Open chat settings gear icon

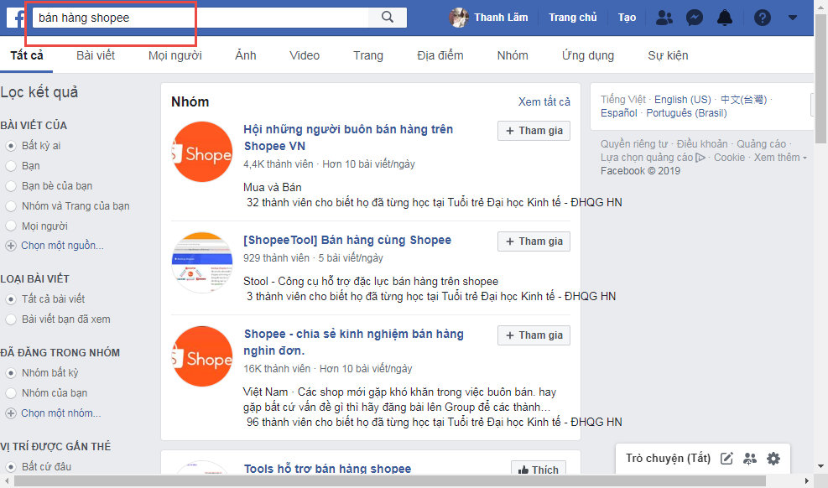[x=773, y=459]
